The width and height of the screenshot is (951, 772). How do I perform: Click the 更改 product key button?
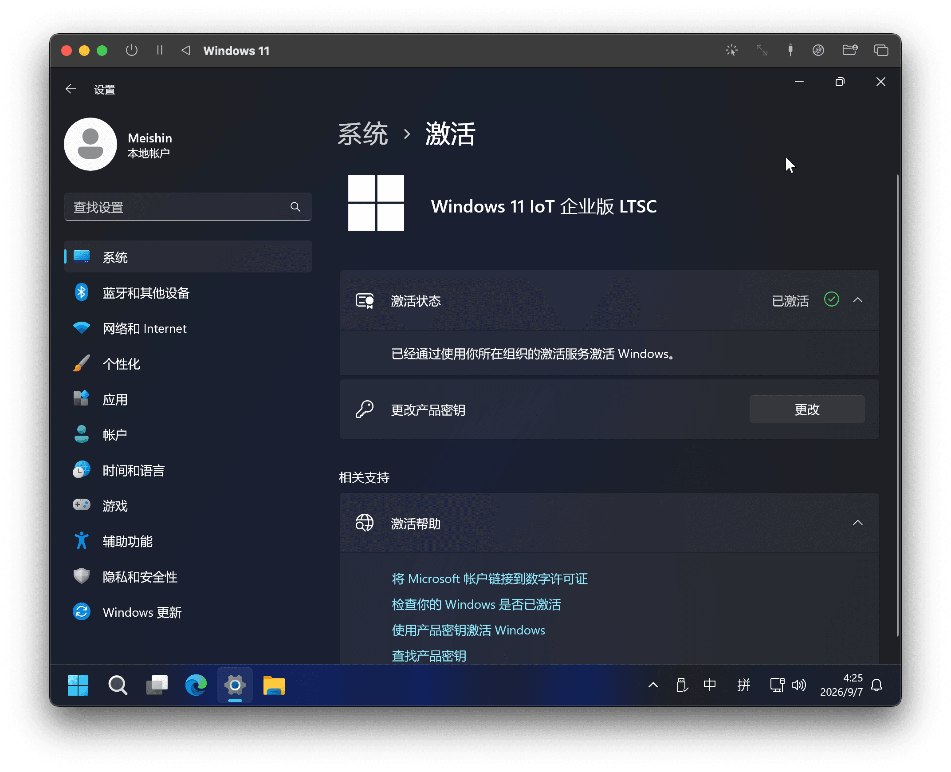tap(807, 409)
